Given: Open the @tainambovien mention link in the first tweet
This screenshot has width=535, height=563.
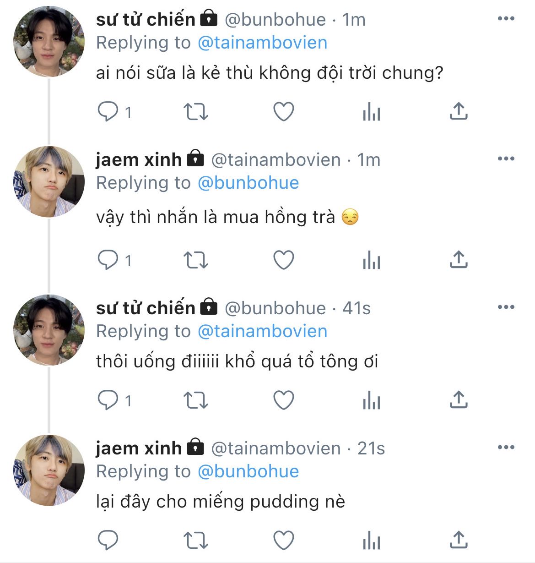Looking at the screenshot, I should click(x=262, y=43).
